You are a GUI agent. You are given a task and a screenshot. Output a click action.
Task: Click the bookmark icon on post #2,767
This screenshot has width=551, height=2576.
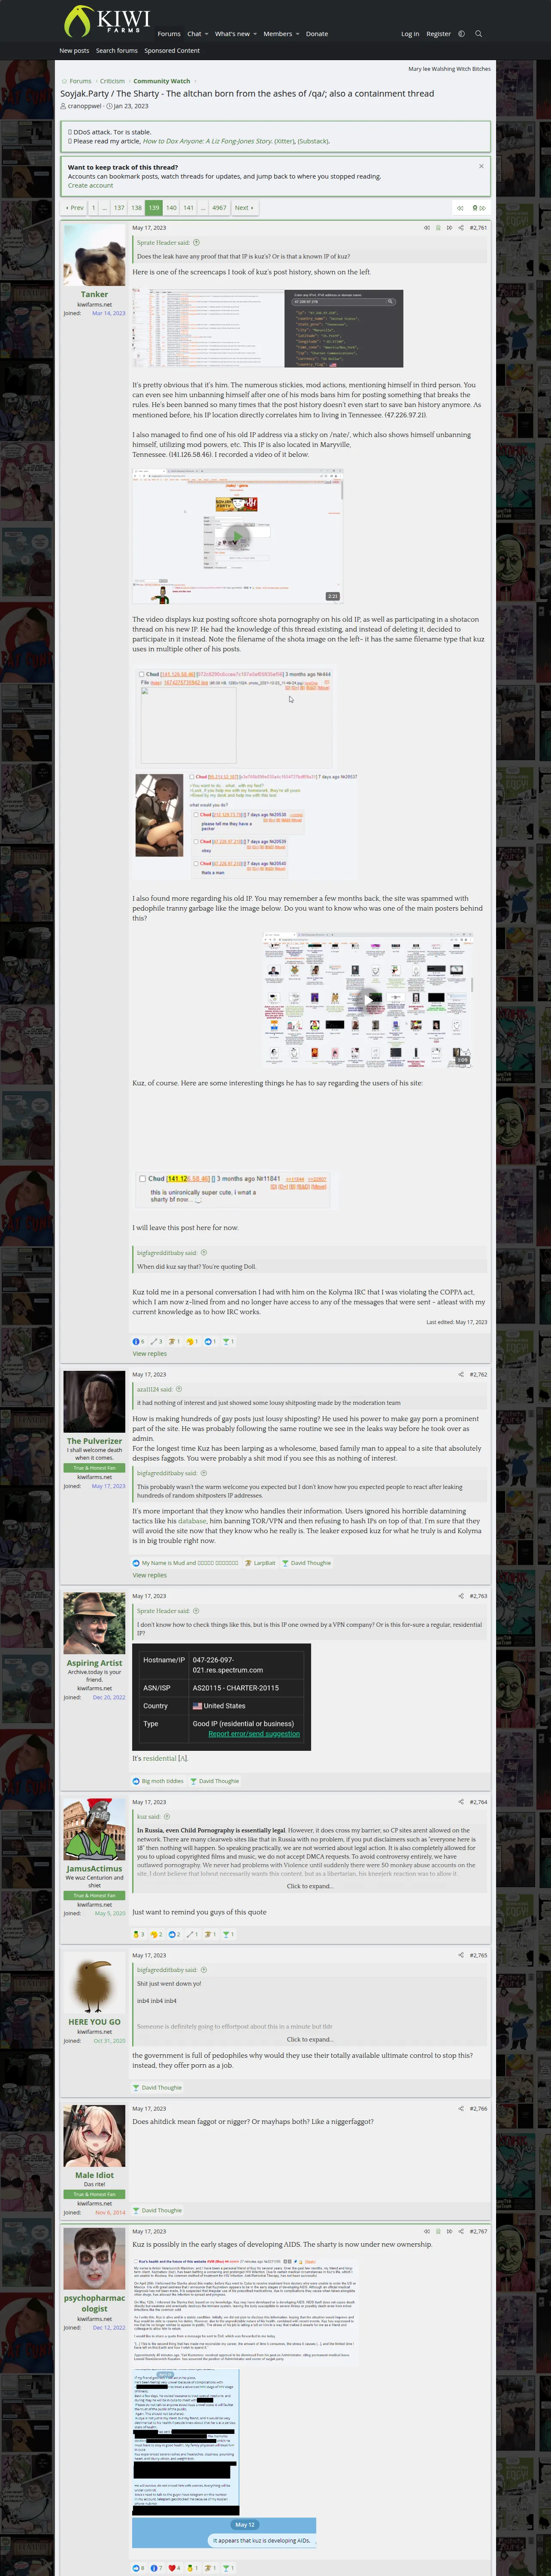(438, 2231)
